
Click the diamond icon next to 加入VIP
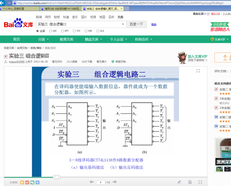208,14
